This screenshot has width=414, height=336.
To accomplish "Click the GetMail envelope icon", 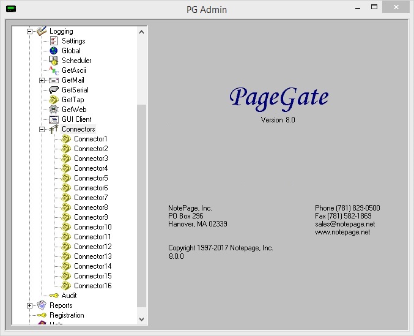I will click(54, 80).
